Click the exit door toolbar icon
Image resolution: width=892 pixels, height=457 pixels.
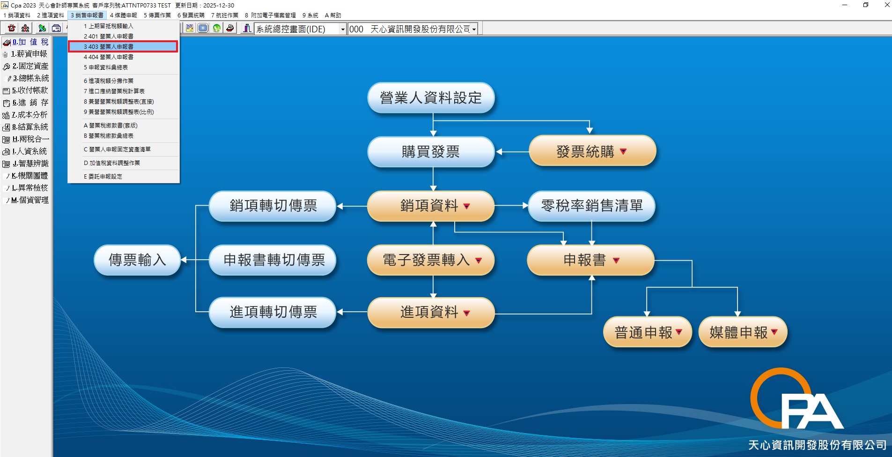pos(246,29)
